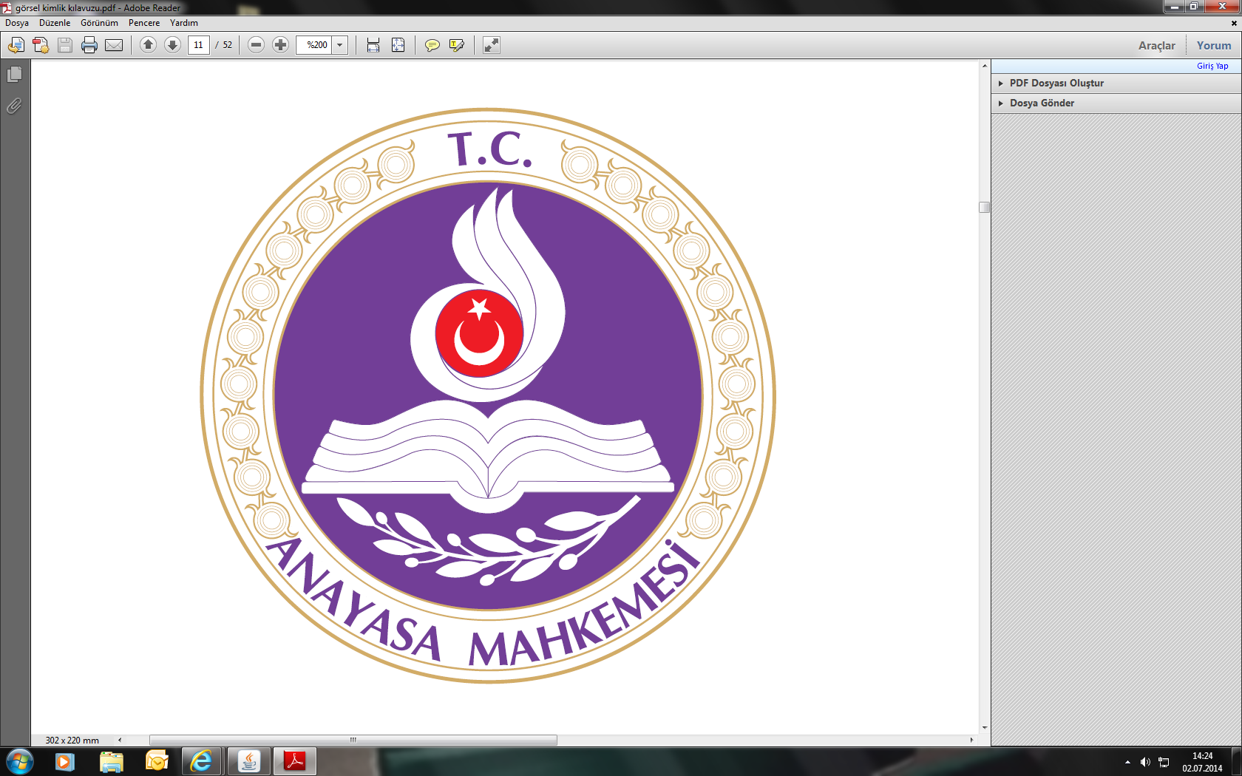The width and height of the screenshot is (1242, 776).
Task: Open the Düzenle menu
Action: tap(55, 23)
